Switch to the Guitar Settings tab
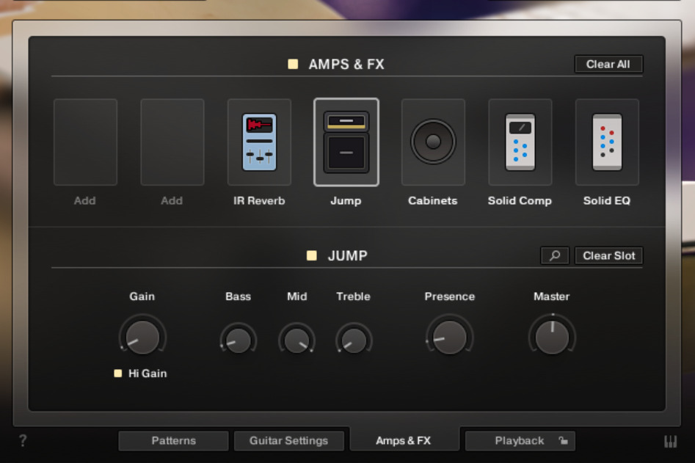Viewport: 695px width, 463px height. point(289,441)
